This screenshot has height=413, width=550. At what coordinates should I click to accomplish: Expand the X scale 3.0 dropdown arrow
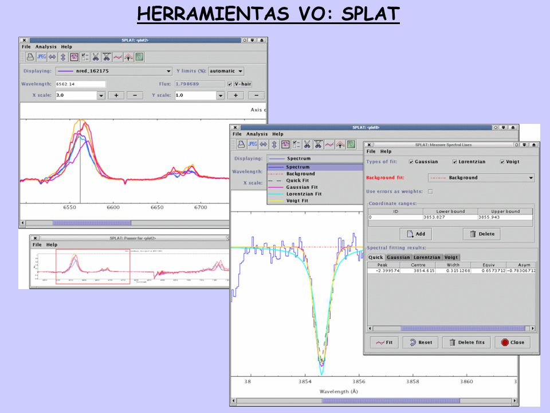[x=101, y=95]
